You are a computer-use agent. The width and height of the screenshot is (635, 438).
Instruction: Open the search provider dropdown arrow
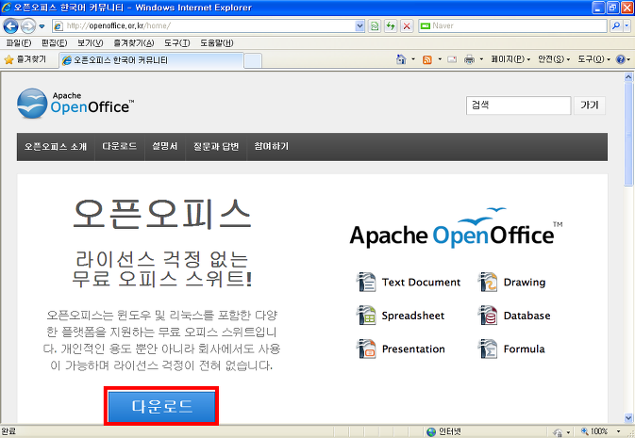pyautogui.click(x=627, y=25)
